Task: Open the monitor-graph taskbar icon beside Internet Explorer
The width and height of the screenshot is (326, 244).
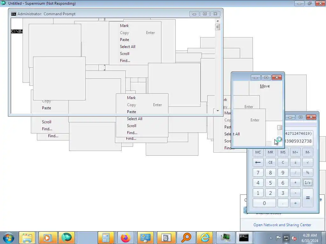Action: point(225,238)
